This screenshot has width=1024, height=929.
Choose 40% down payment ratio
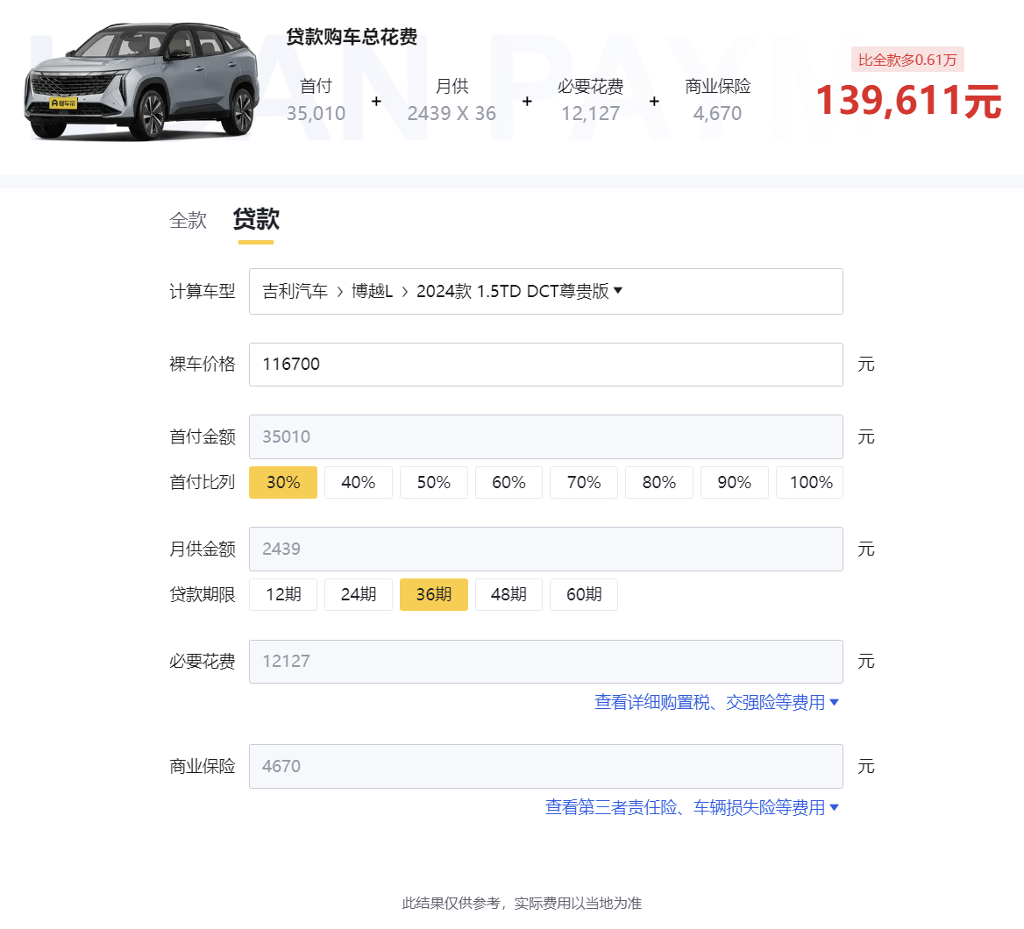358,483
